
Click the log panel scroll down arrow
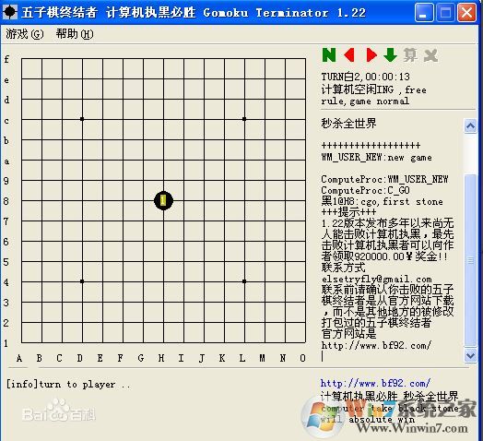click(x=470, y=355)
